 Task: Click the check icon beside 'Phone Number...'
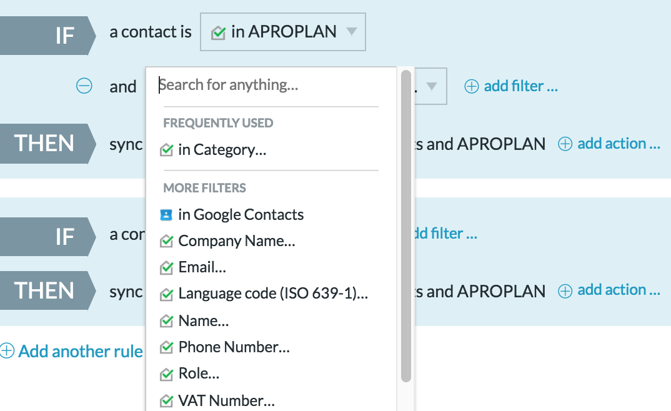pyautogui.click(x=166, y=348)
